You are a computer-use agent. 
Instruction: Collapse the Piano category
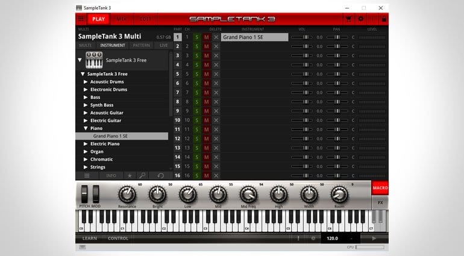click(86, 128)
